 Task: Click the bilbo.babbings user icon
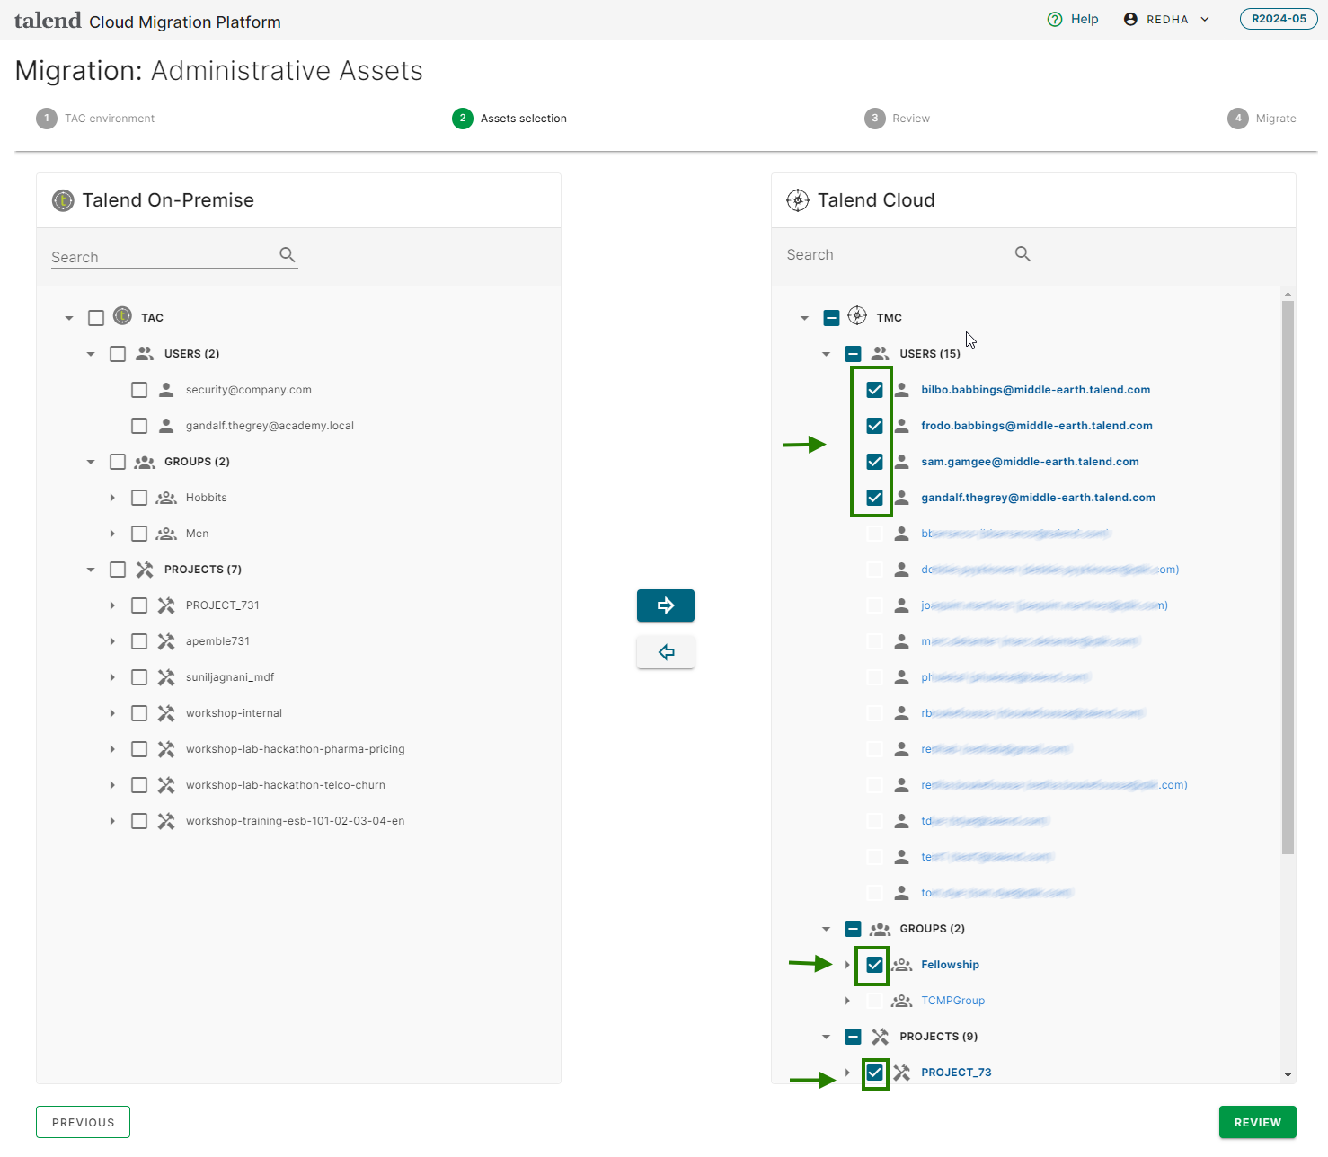click(x=901, y=390)
